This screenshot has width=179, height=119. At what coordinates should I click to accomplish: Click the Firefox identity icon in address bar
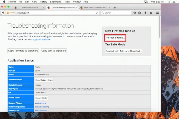[11, 13]
